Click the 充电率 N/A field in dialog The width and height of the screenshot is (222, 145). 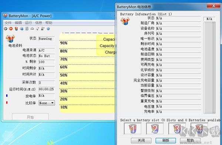tap(178, 112)
